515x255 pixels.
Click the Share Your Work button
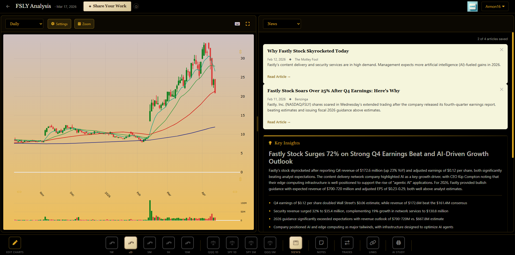[x=107, y=6]
